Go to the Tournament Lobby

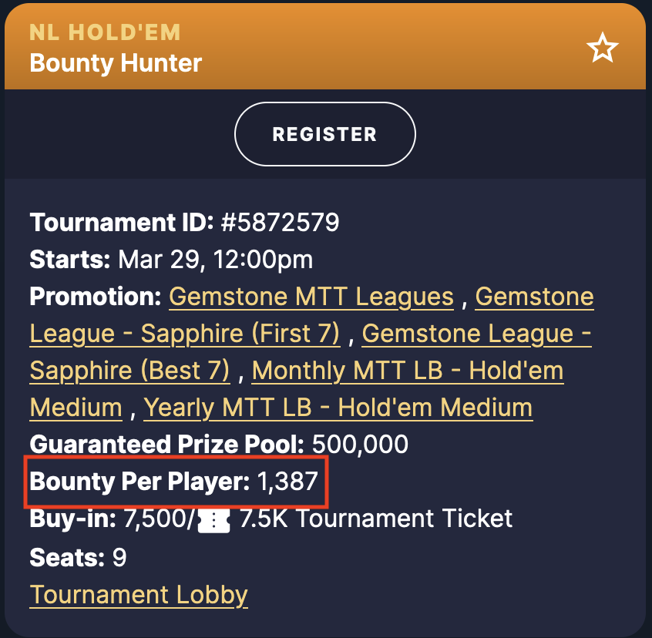tap(139, 595)
